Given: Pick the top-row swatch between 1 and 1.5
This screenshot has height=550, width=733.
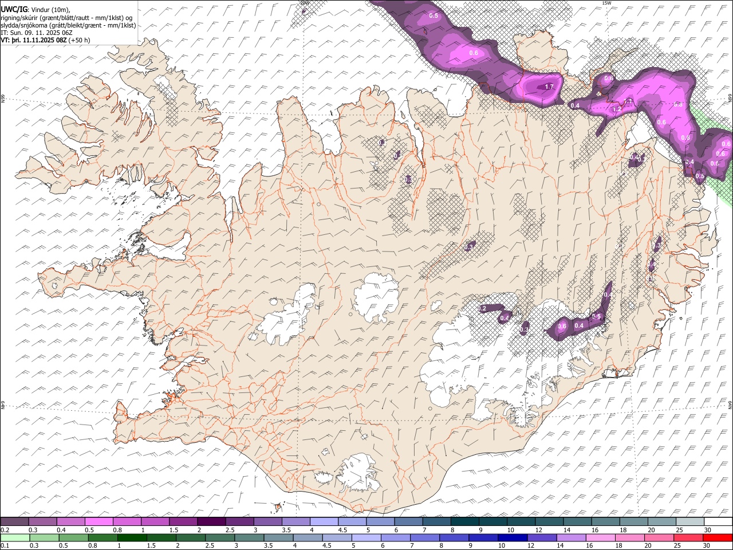Looking at the screenshot, I should pos(156,521).
